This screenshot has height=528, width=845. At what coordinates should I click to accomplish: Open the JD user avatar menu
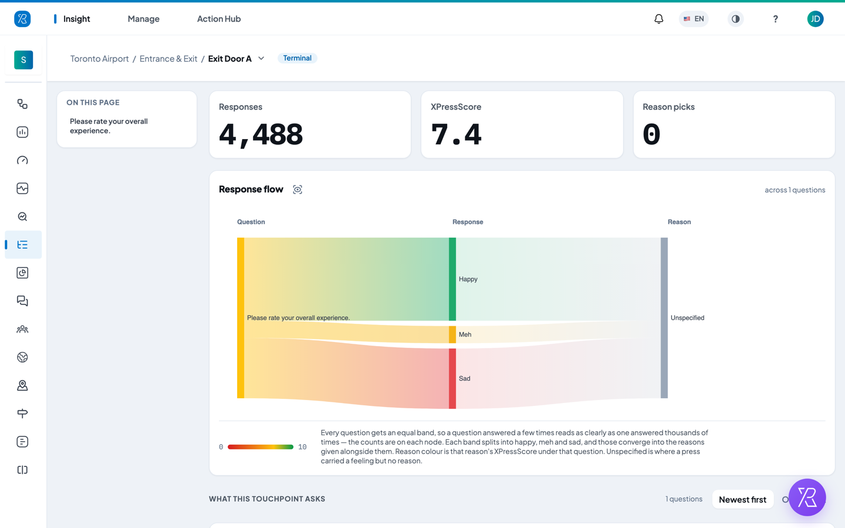coord(815,19)
